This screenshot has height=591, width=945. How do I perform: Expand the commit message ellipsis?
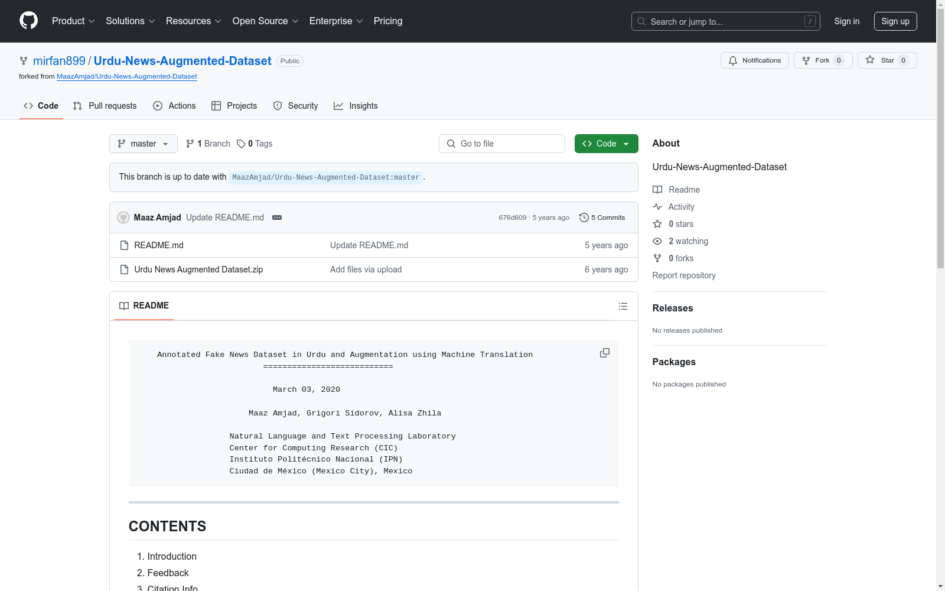[x=277, y=217]
